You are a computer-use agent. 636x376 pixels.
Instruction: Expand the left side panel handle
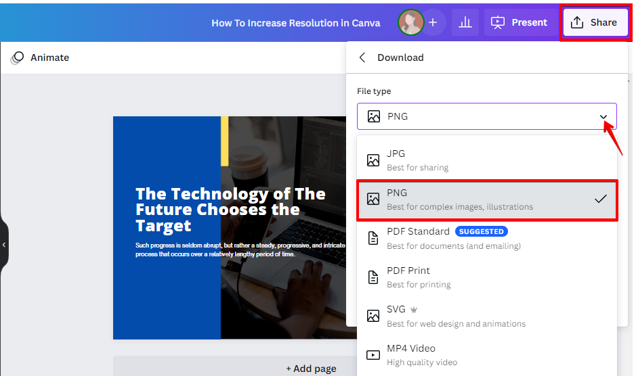[4, 244]
